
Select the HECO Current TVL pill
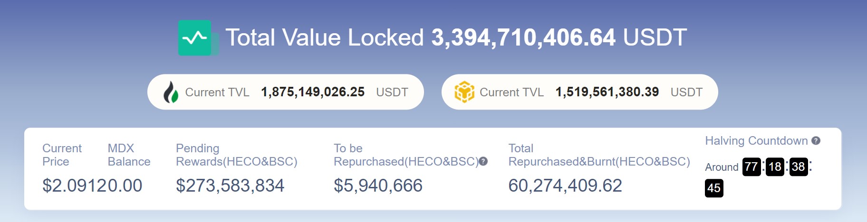[x=285, y=92]
